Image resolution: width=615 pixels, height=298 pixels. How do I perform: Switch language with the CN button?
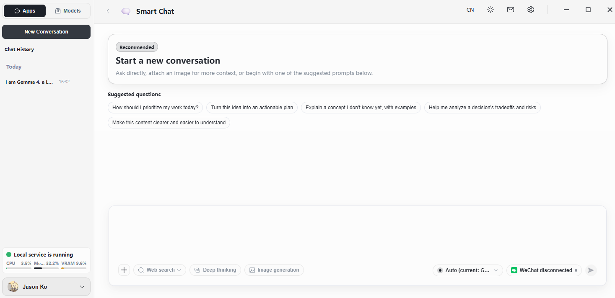click(x=470, y=10)
